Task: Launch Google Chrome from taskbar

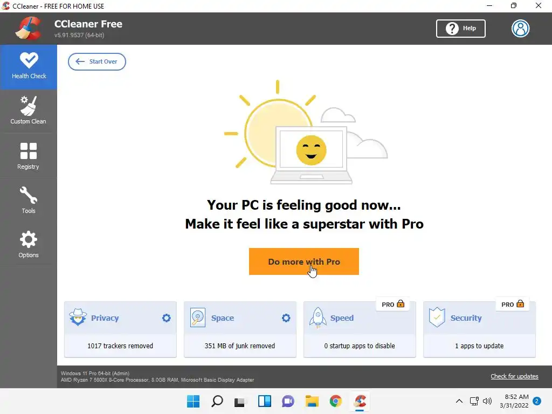Action: click(335, 401)
